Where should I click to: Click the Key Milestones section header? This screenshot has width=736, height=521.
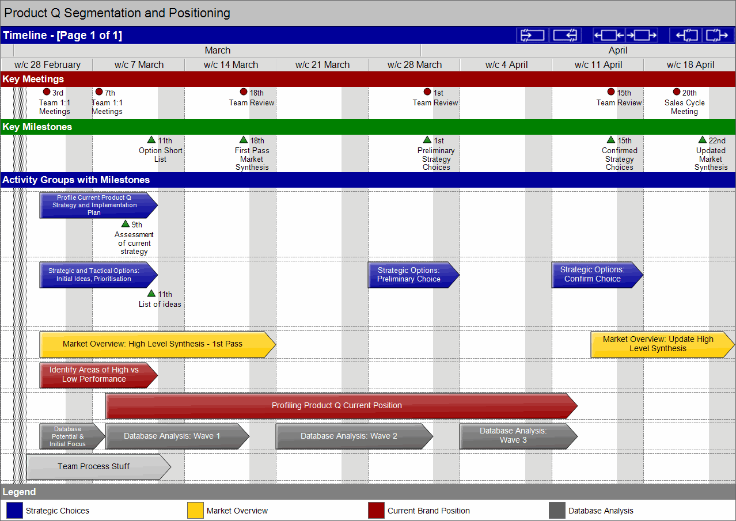tap(368, 127)
